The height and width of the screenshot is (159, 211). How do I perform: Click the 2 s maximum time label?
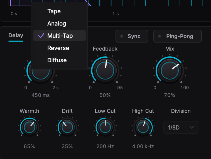pos(55,88)
